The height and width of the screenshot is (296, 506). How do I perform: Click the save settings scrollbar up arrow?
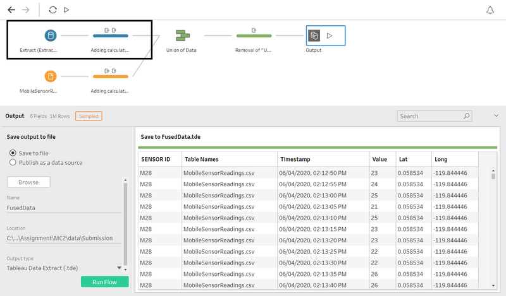pyautogui.click(x=125, y=180)
